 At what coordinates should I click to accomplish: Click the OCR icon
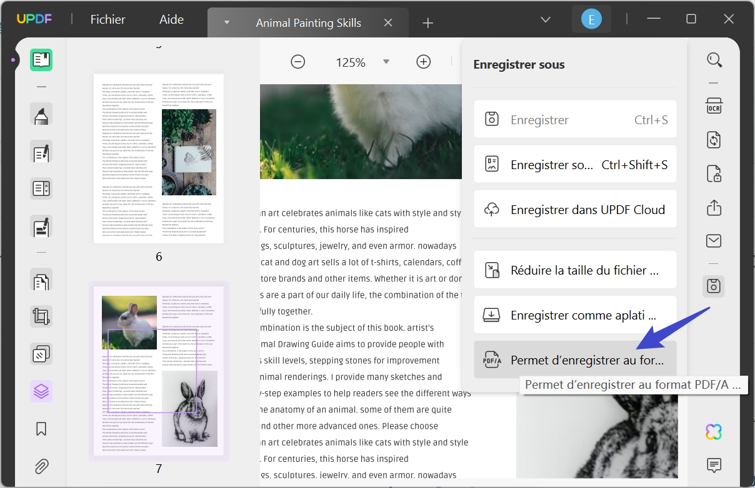click(714, 105)
